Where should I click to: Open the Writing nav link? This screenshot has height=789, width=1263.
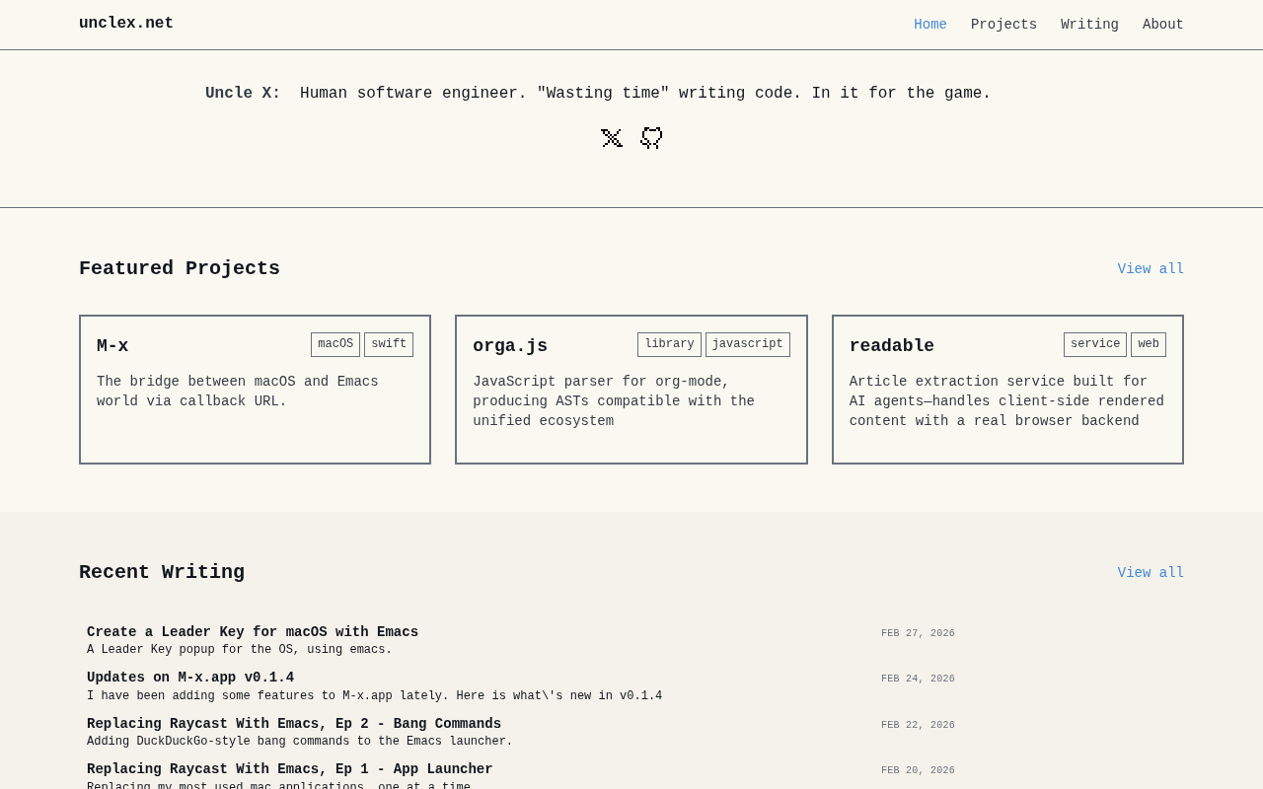pyautogui.click(x=1089, y=25)
